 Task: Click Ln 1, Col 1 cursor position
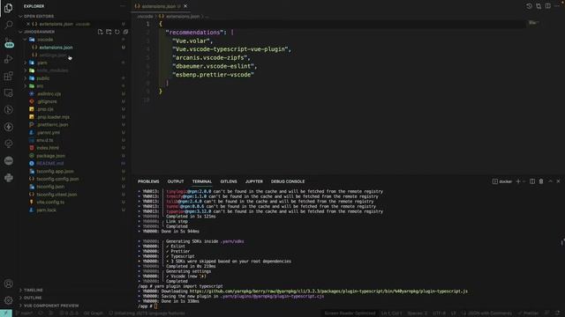(x=391, y=313)
